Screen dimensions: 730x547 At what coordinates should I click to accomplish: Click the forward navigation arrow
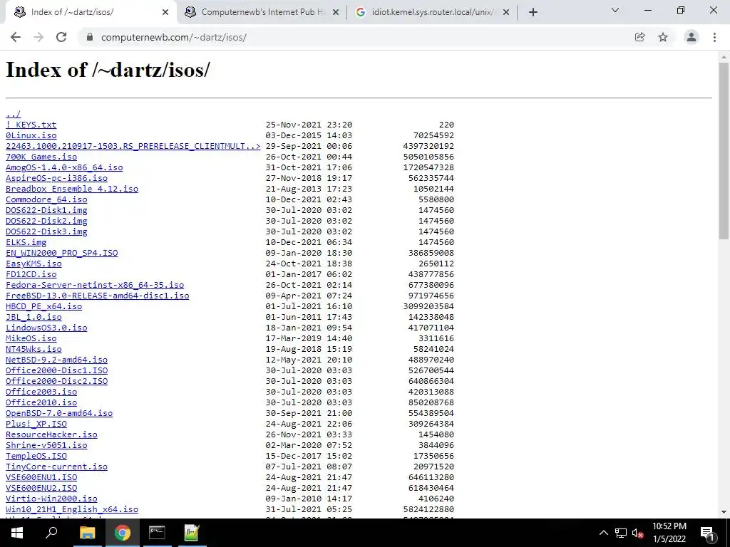[x=38, y=37]
